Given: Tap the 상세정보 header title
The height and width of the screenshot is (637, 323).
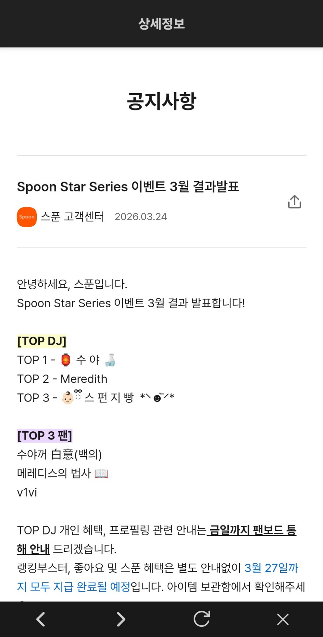Looking at the screenshot, I should point(161,24).
